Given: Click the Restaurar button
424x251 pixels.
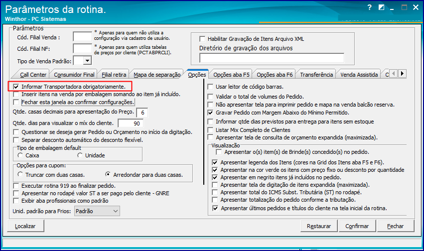Looking at the screenshot, I should click(319, 226).
